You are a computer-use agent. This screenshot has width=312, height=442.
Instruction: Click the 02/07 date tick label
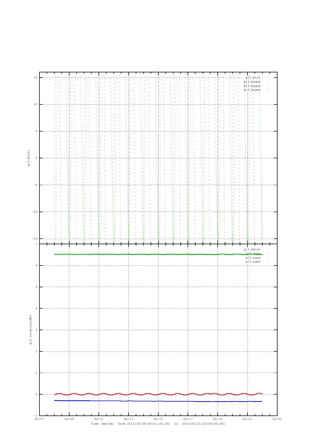(x=39, y=419)
